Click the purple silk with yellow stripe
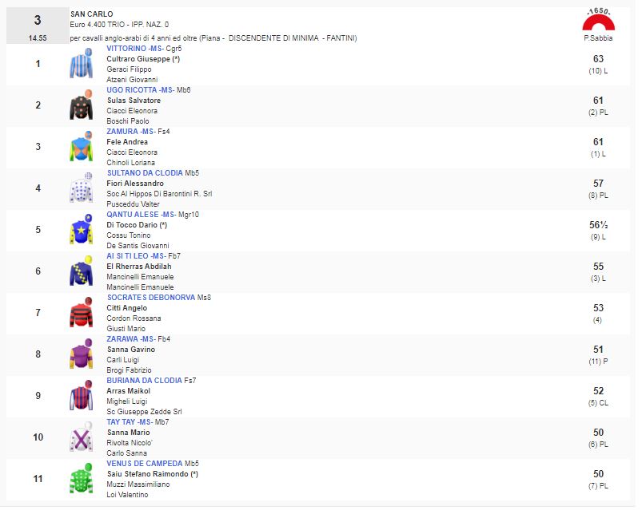This screenshot has width=642, height=518. tap(81, 354)
